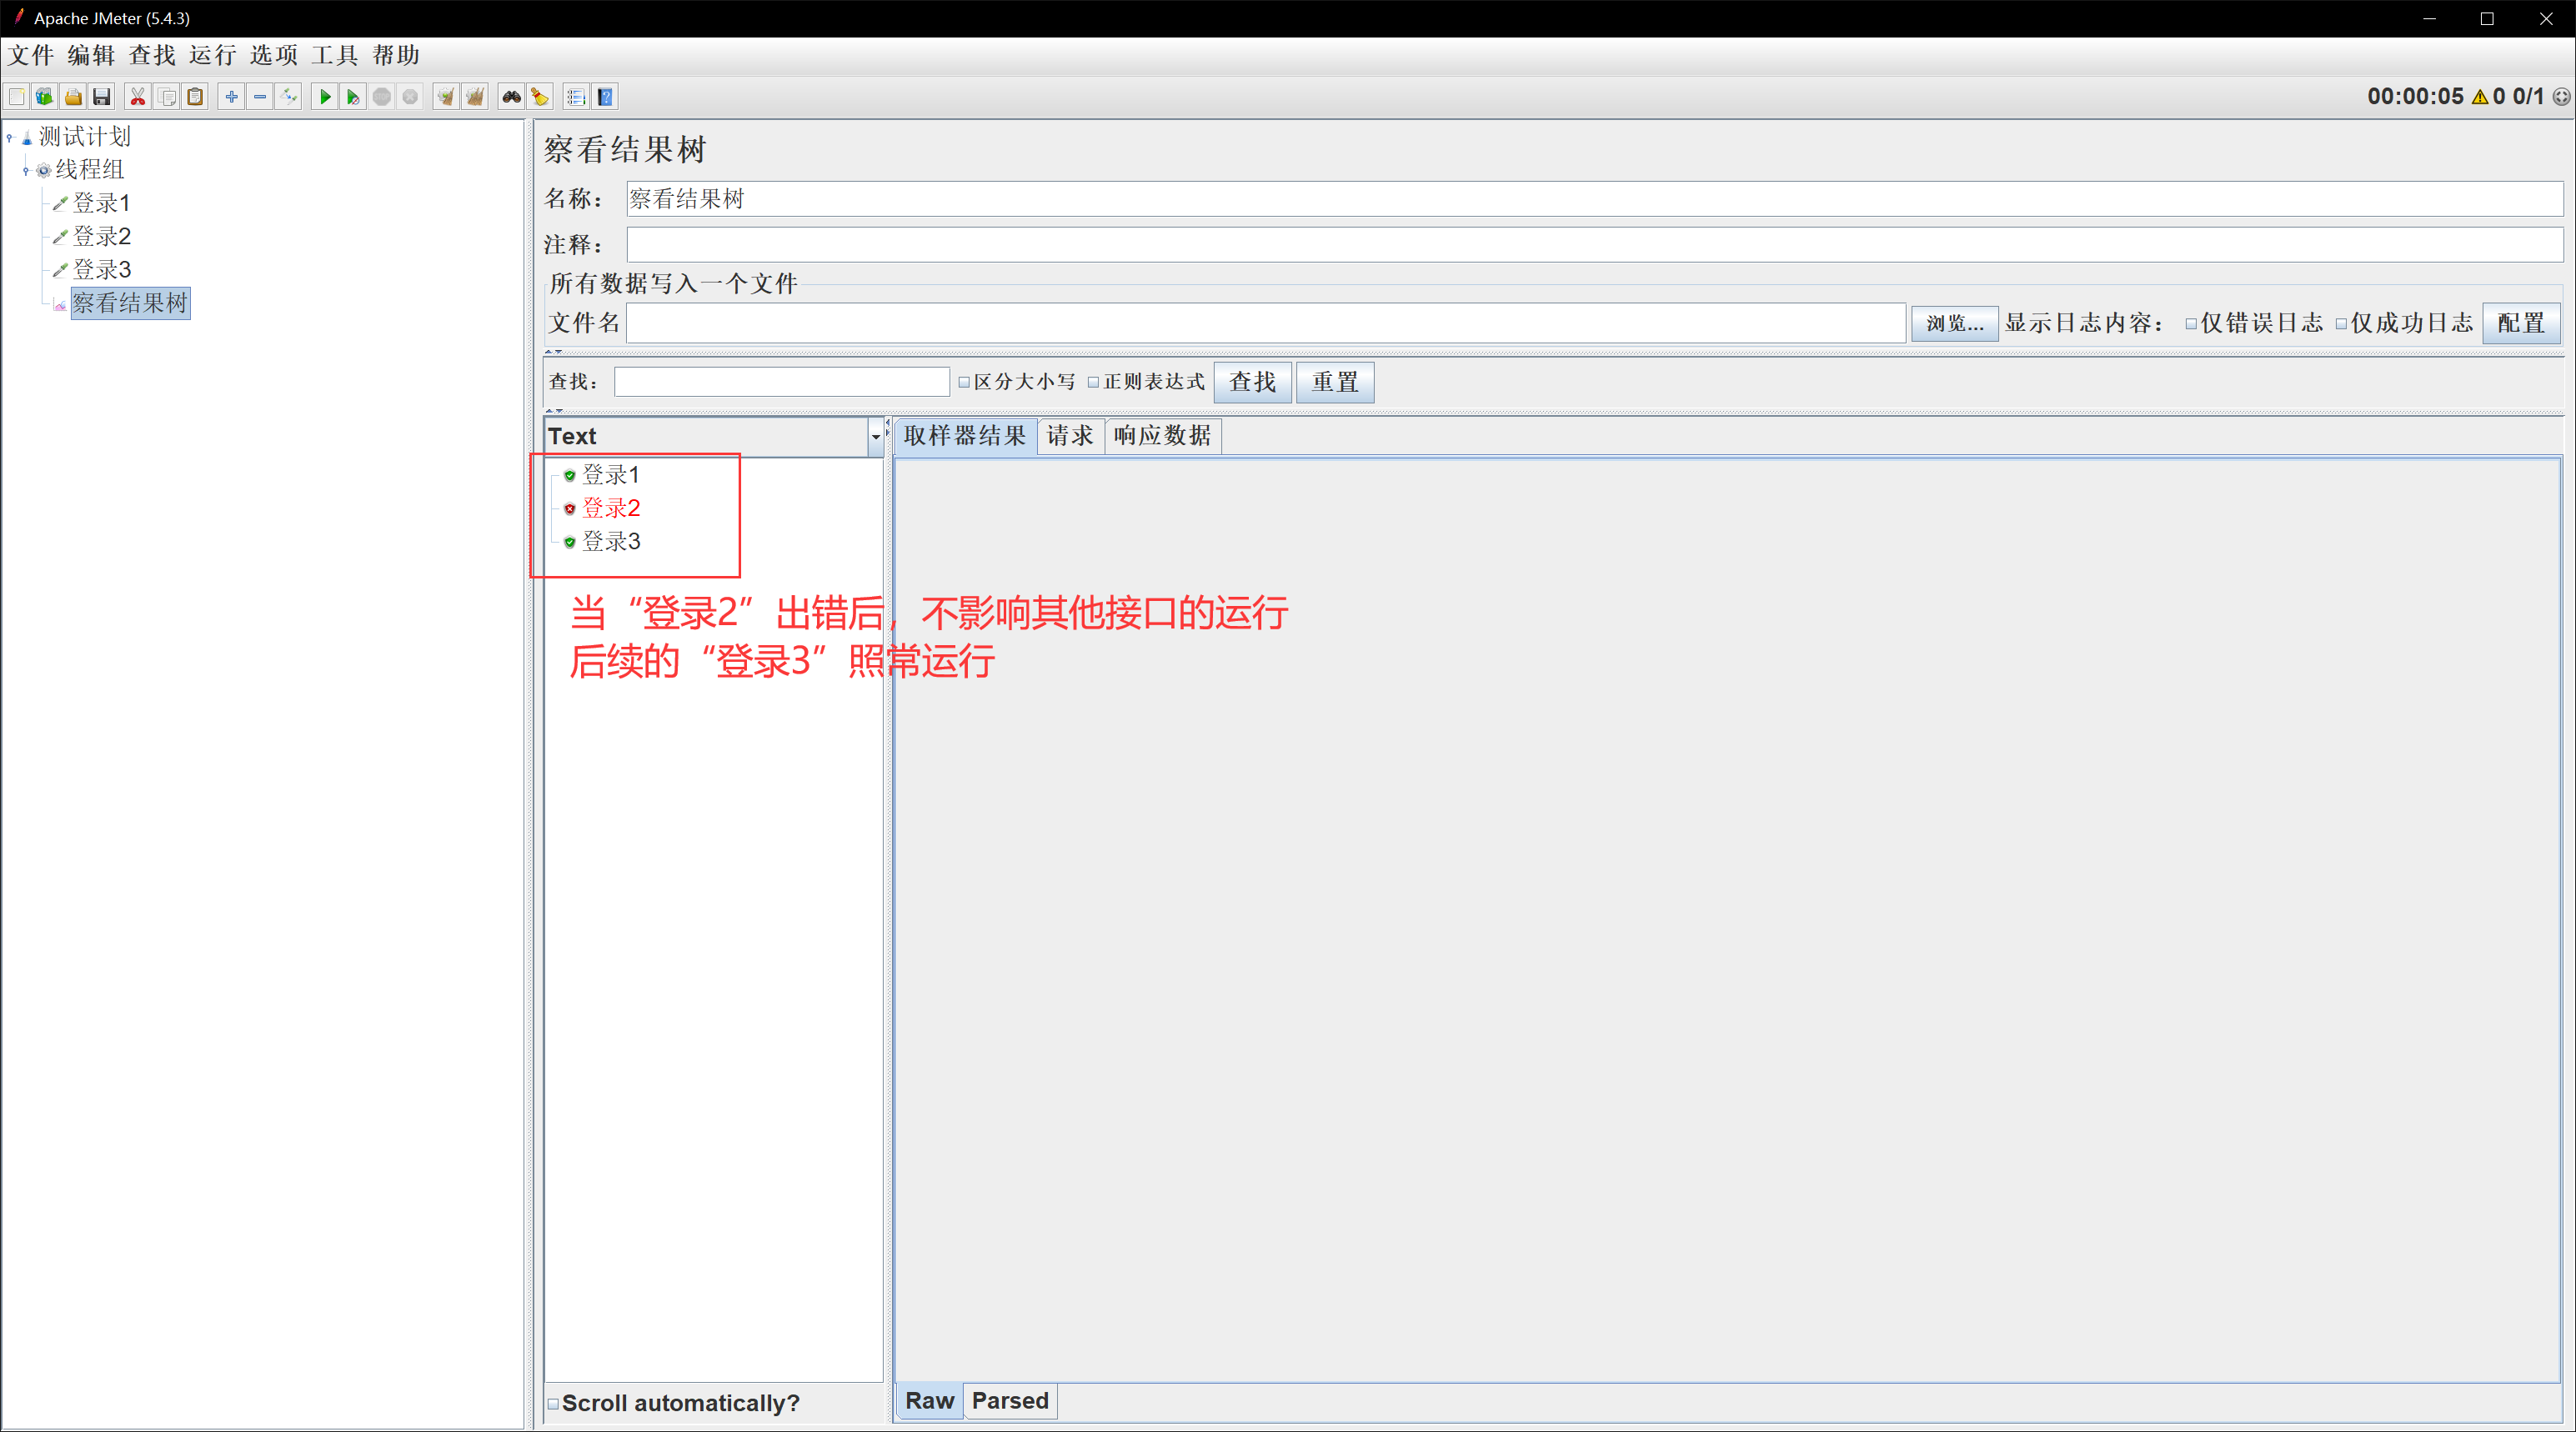Enable the 仅成功日志 checkbox

point(2341,324)
